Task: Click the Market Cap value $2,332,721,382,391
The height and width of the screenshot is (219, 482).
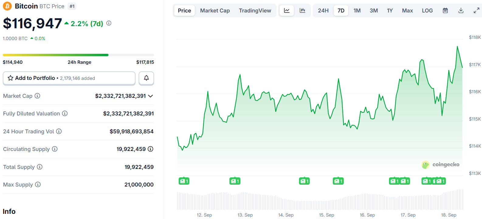Action: (x=120, y=96)
